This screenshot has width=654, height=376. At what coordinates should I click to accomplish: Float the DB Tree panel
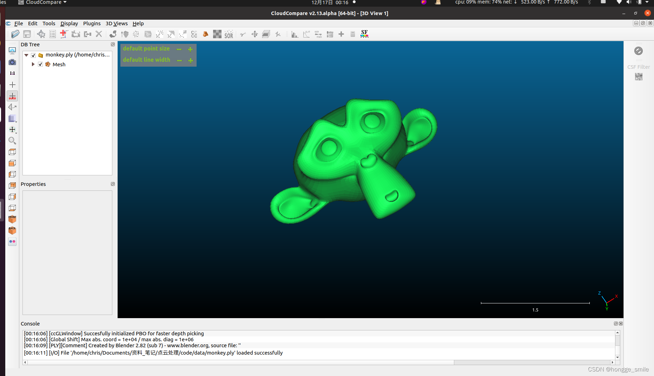113,45
